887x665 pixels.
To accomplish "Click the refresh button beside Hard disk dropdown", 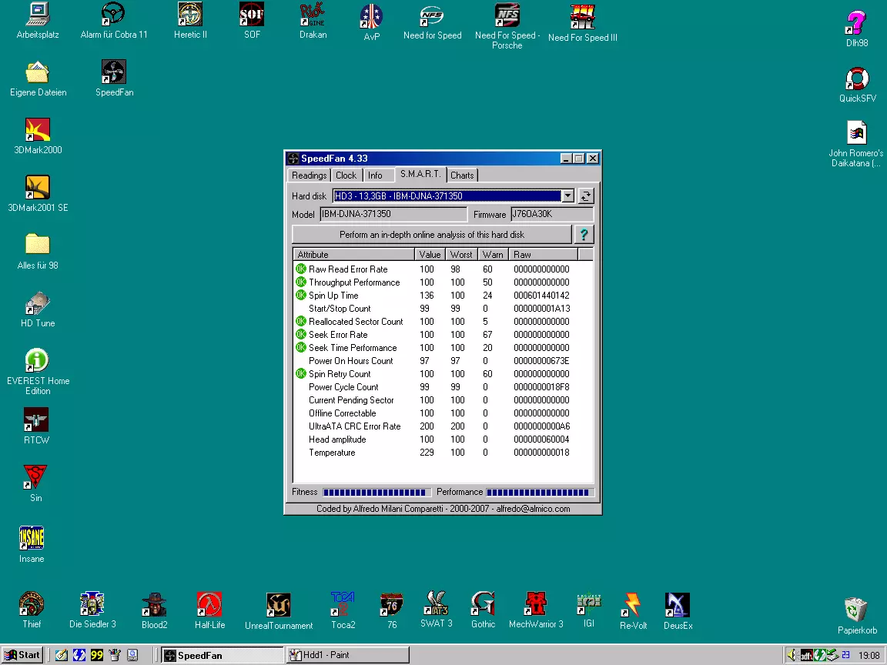I will click(x=586, y=195).
